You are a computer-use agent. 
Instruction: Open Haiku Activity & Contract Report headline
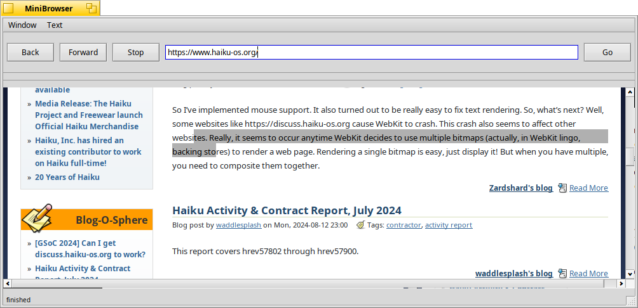pyautogui.click(x=287, y=210)
